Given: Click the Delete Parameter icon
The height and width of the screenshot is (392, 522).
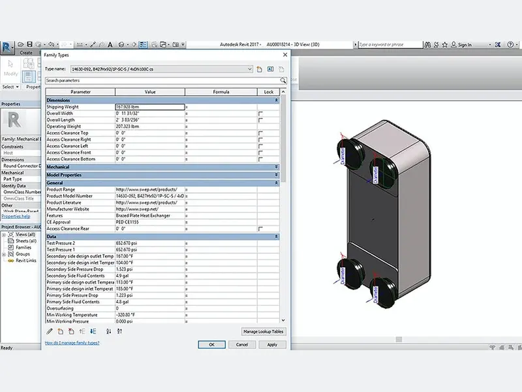Looking at the screenshot, I should pos(71,331).
